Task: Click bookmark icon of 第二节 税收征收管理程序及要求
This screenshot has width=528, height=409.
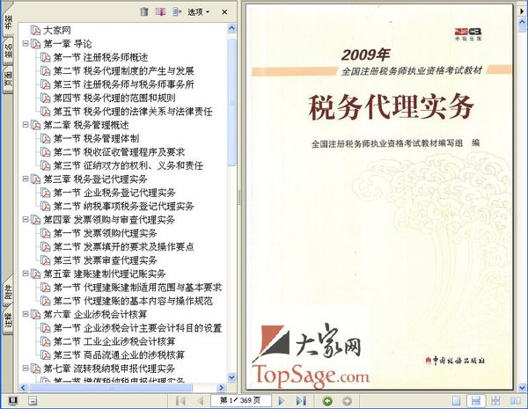Action: tap(46, 152)
